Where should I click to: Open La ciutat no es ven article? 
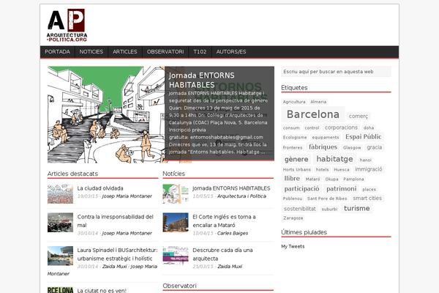tap(102, 291)
